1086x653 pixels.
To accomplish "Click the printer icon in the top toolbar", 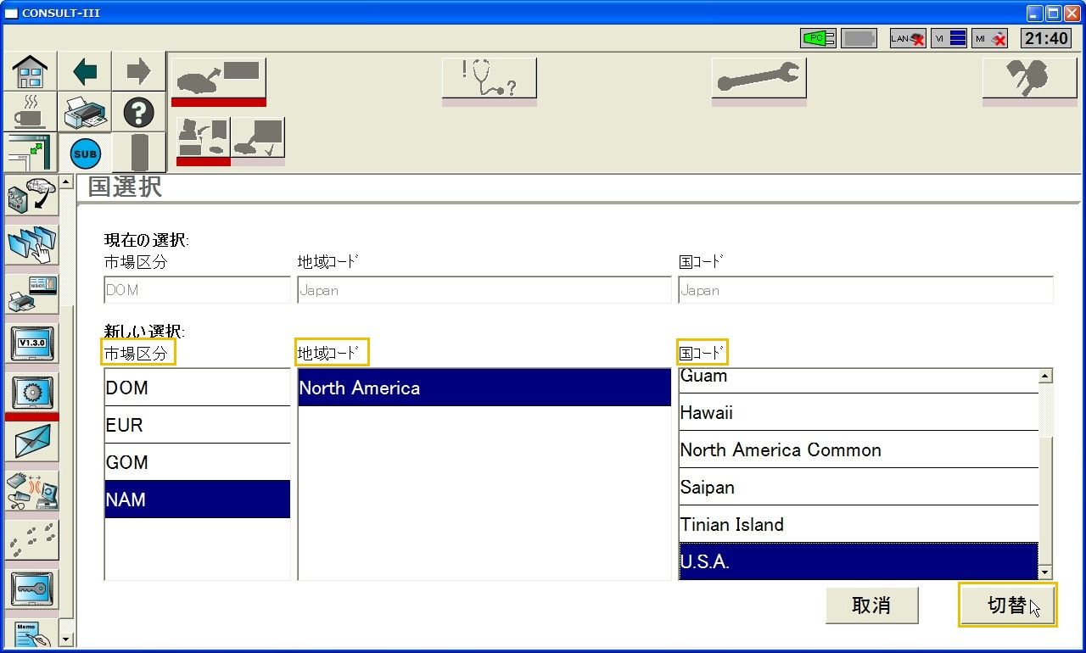I will pyautogui.click(x=85, y=112).
